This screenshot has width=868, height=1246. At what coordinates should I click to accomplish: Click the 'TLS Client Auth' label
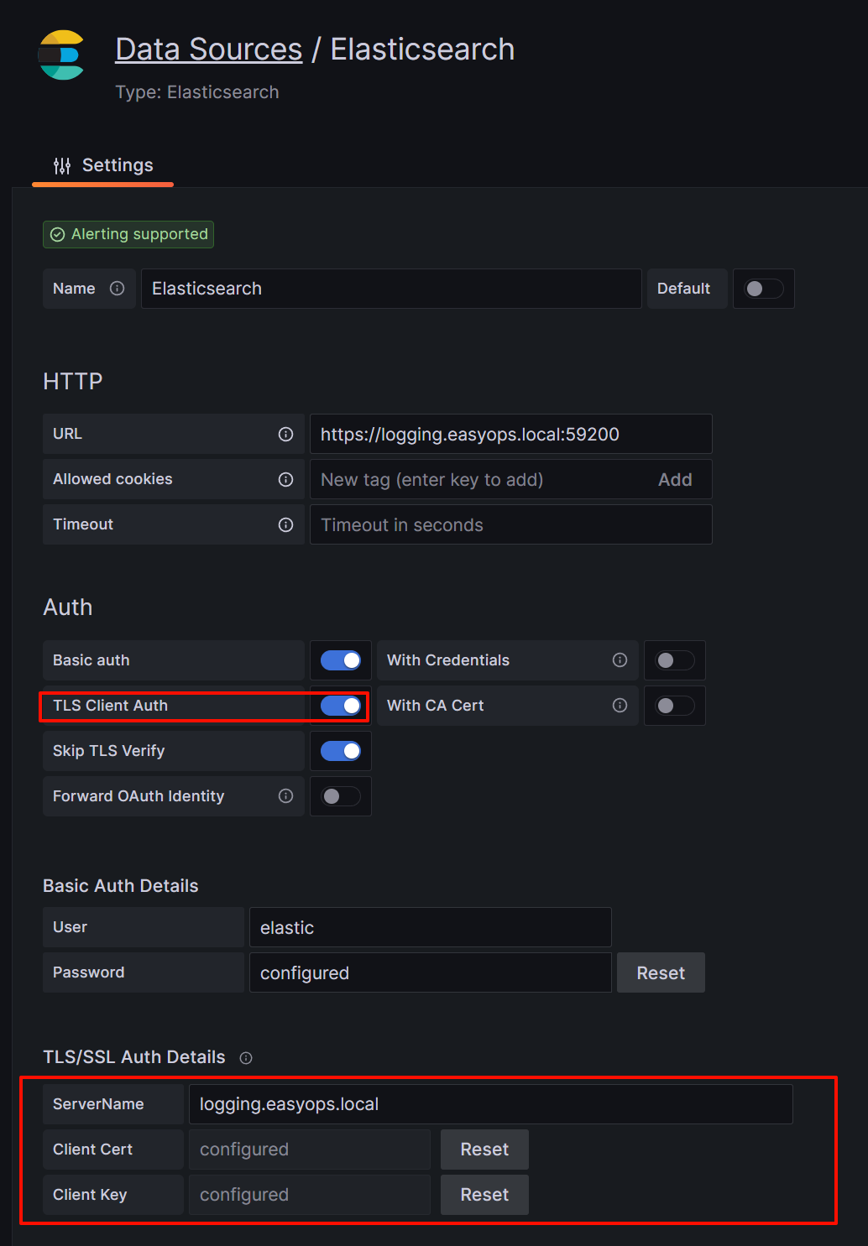[110, 706]
